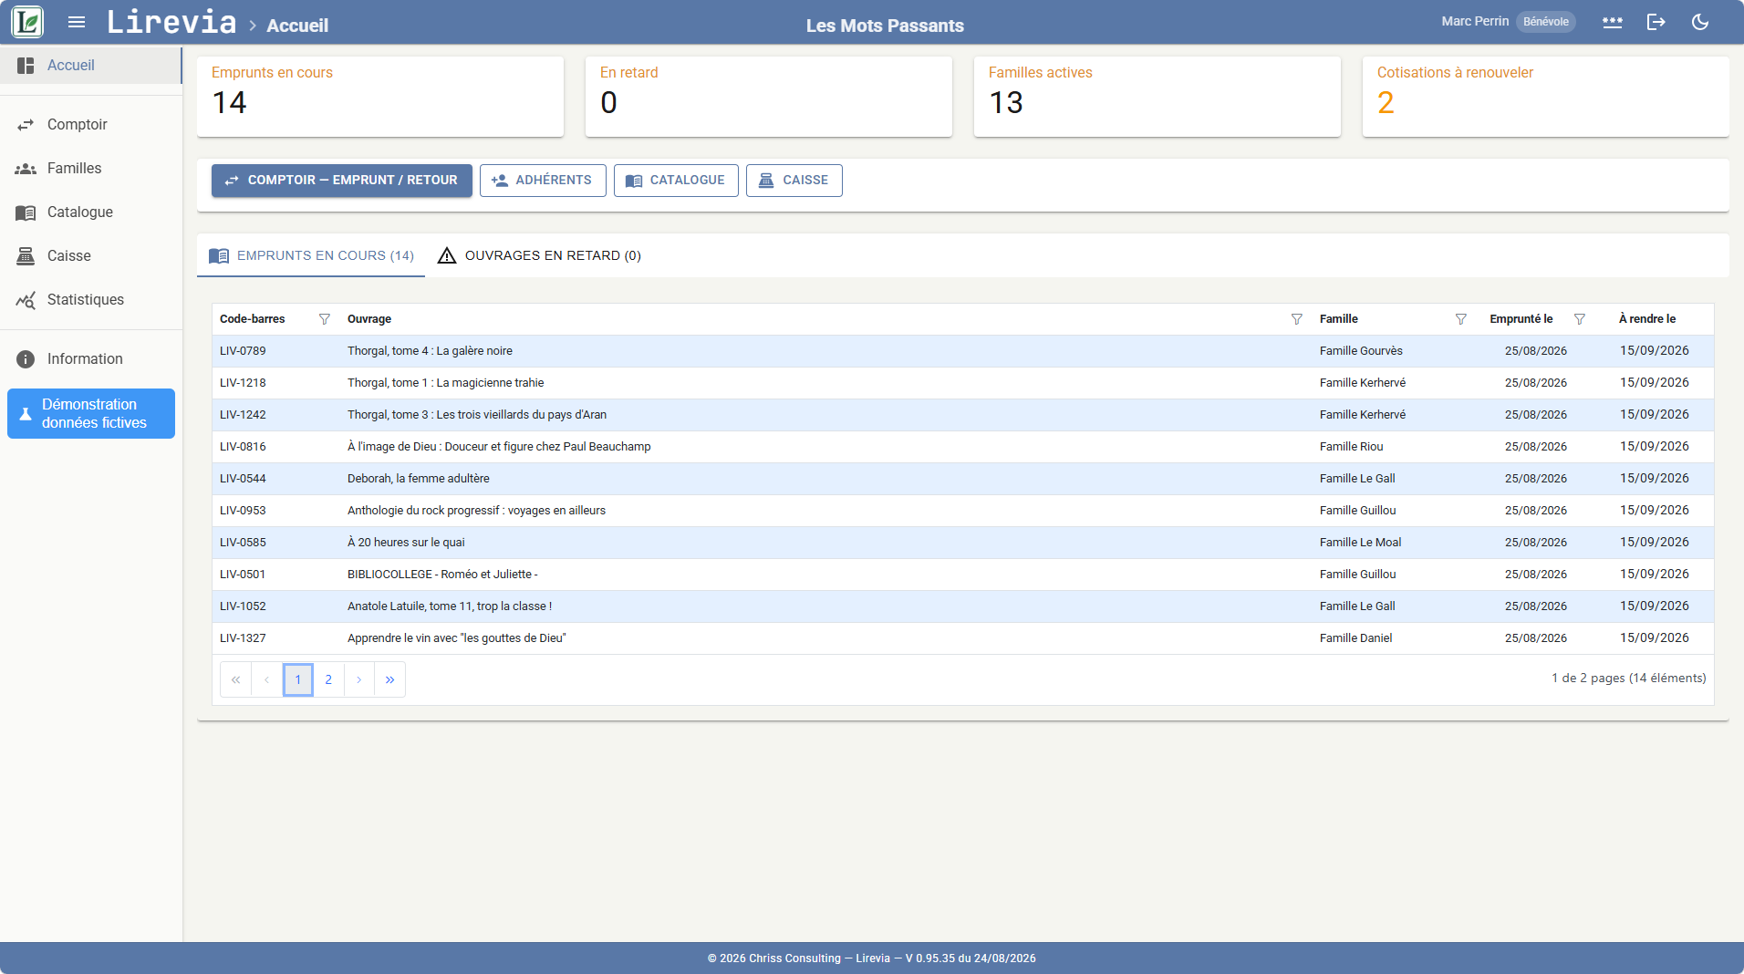Click 'Thorgal, tome 1 : La magicienne trahie'
1744x974 pixels.
446,383
